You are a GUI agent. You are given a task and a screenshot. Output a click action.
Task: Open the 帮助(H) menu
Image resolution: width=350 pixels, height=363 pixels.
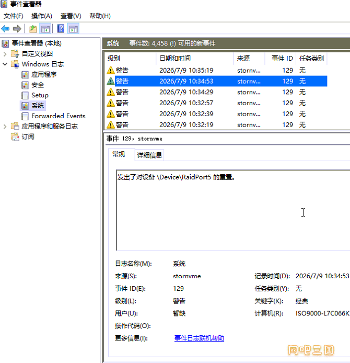(x=100, y=16)
